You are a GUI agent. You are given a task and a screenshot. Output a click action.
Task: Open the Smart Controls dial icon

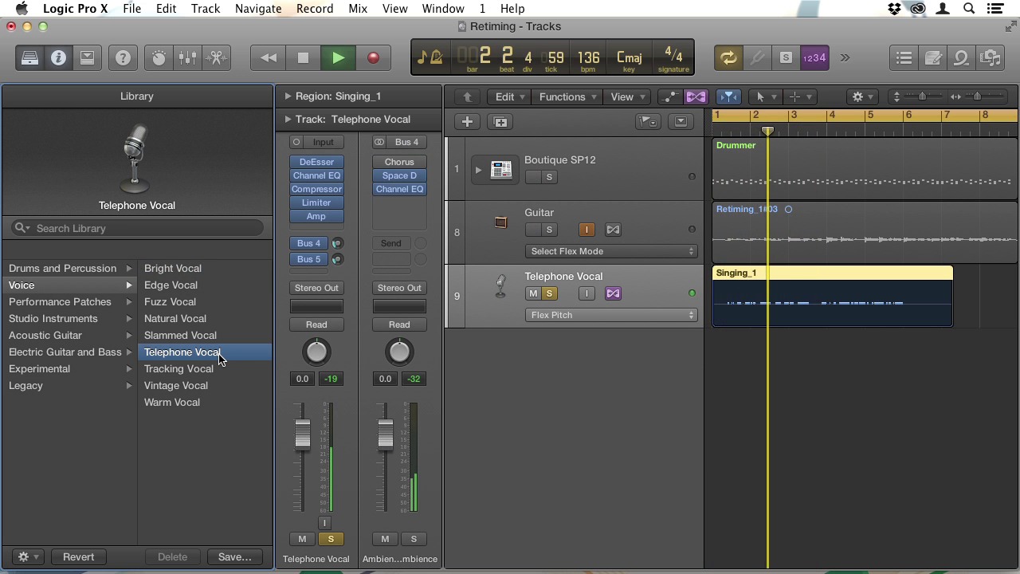pyautogui.click(x=159, y=57)
